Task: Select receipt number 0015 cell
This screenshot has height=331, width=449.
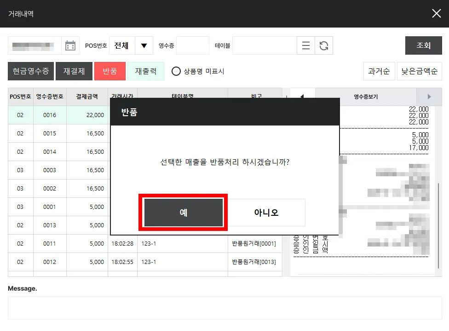Action: coord(50,134)
